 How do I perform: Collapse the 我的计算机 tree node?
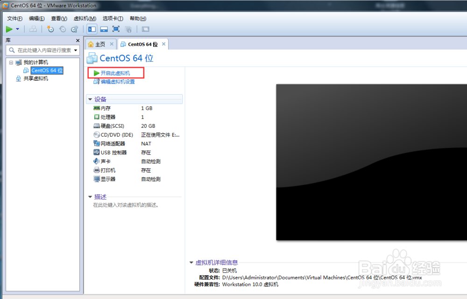11,63
